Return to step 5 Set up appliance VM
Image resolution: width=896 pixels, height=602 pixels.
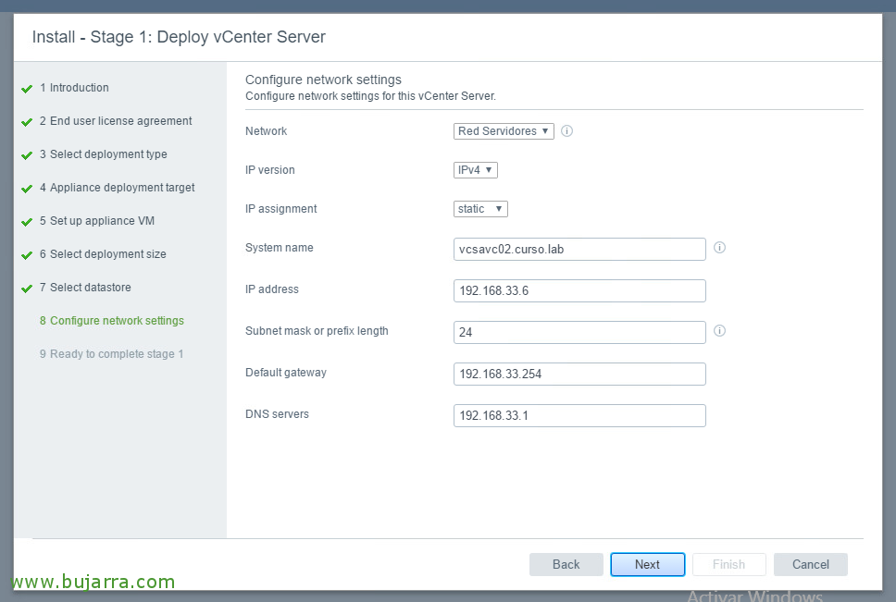coord(102,221)
